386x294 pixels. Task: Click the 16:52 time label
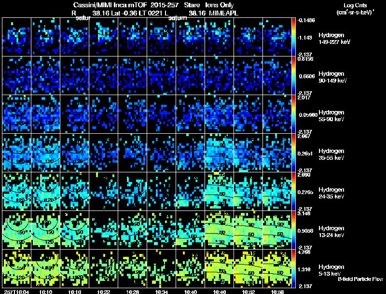(248, 292)
